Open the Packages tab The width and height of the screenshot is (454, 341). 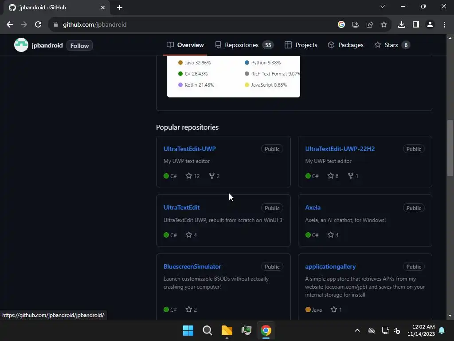point(345,45)
